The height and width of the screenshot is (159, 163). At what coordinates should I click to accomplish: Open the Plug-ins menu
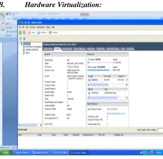click(48, 27)
